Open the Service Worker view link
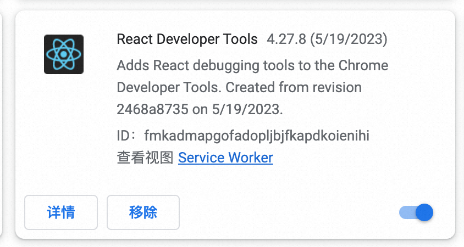The image size is (464, 247). click(225, 158)
